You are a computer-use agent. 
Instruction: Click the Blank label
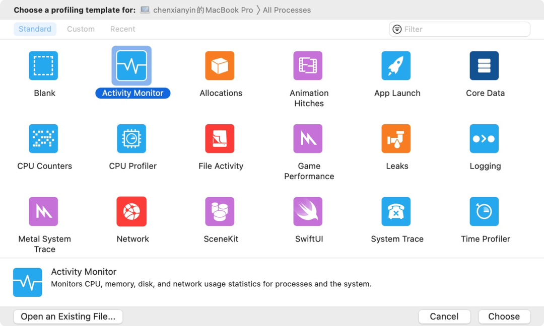pos(44,93)
